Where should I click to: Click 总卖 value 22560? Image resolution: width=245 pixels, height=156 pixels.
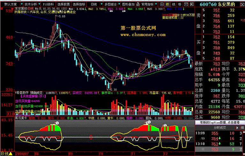pos(214,112)
